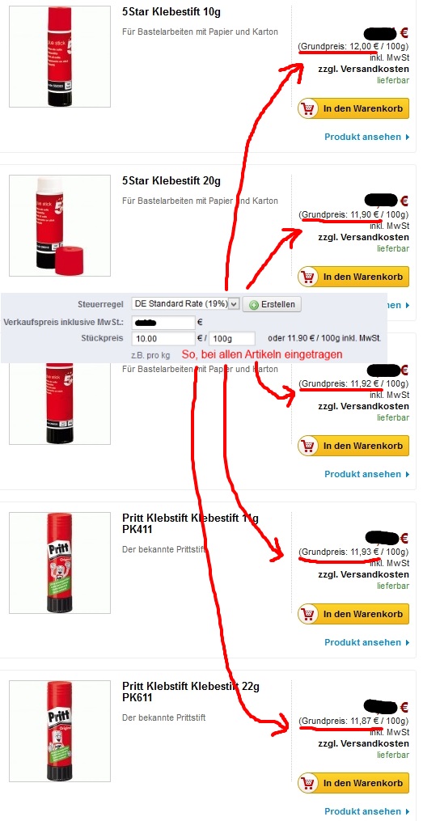The width and height of the screenshot is (423, 821).
Task: Click cart icon on third product's button
Action: 309,446
